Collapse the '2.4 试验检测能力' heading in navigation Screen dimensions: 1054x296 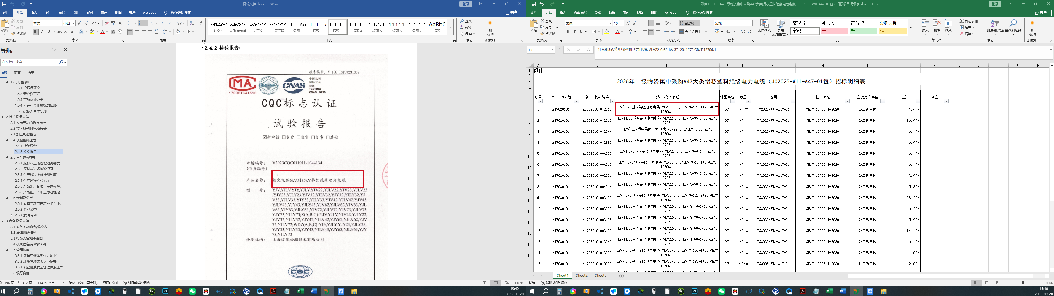tap(7, 140)
